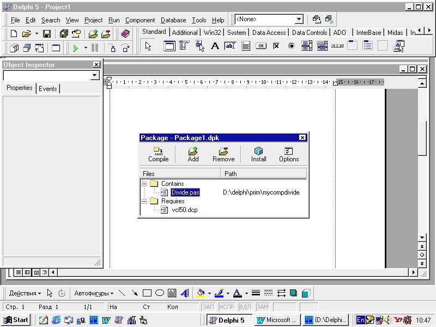Switch to the Additional palette tab
Image resolution: width=436 pixels, height=327 pixels.
pos(185,33)
